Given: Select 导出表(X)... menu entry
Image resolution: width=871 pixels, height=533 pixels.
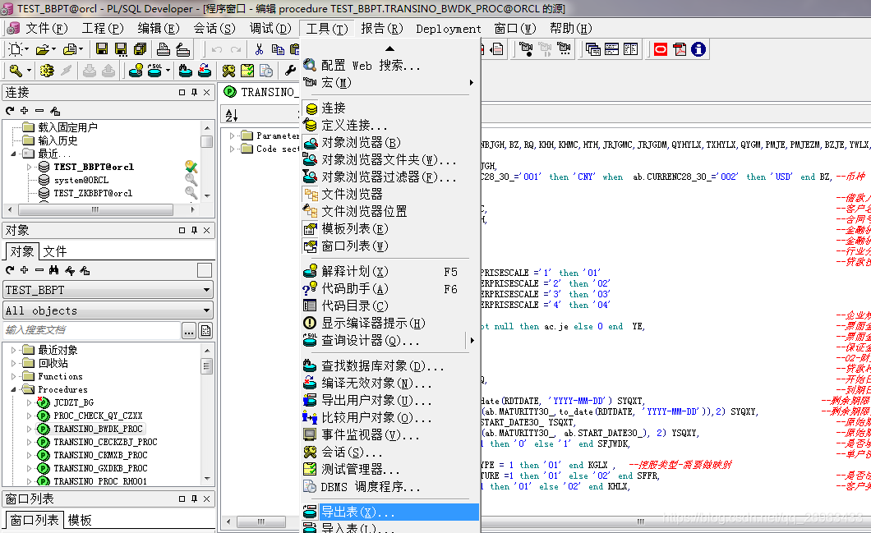Looking at the screenshot, I should click(x=390, y=512).
